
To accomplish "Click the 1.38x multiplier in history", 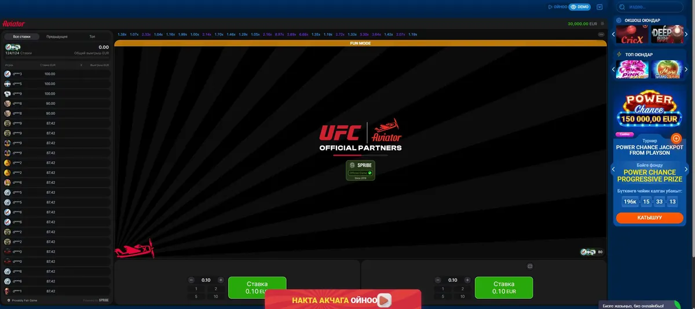I will (x=122, y=34).
